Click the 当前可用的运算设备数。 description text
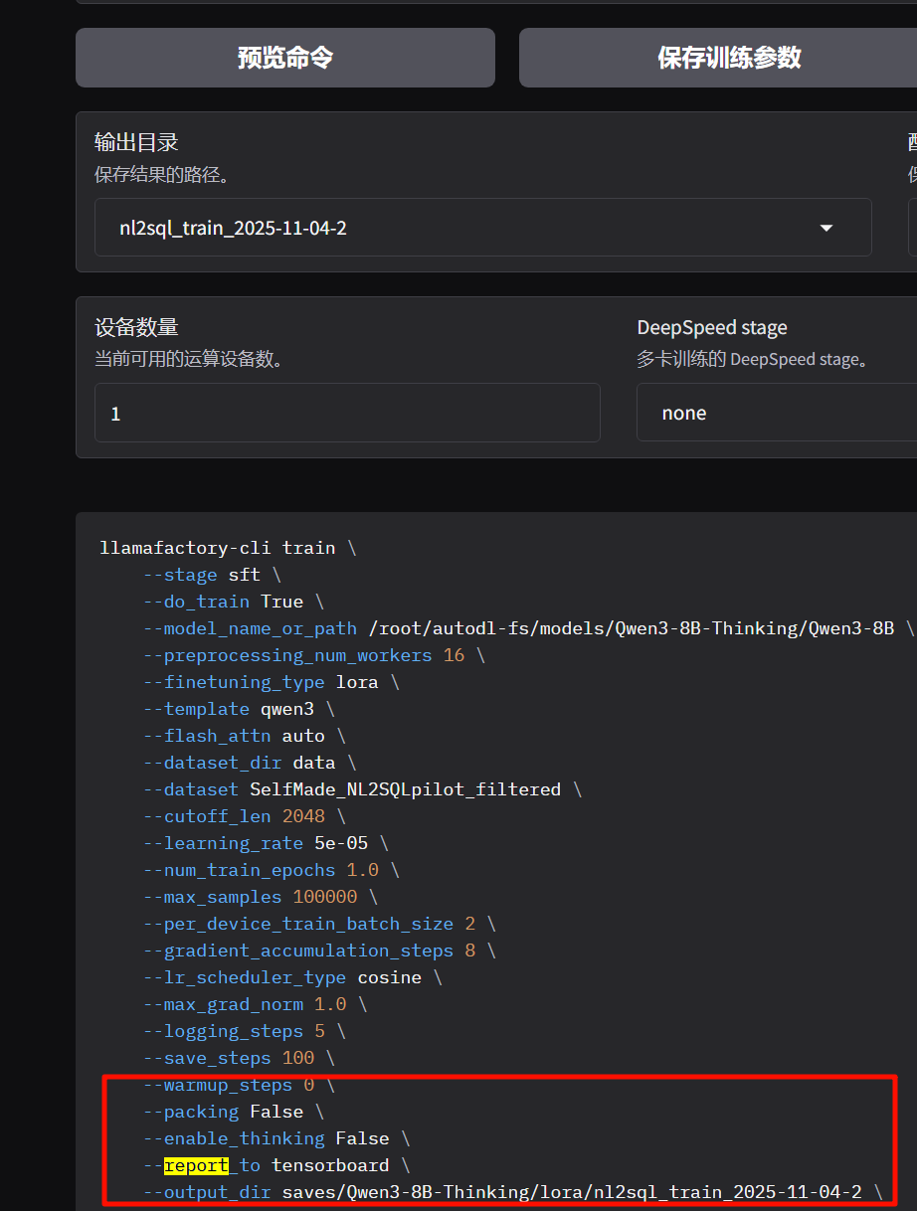The width and height of the screenshot is (917, 1211). click(x=189, y=359)
